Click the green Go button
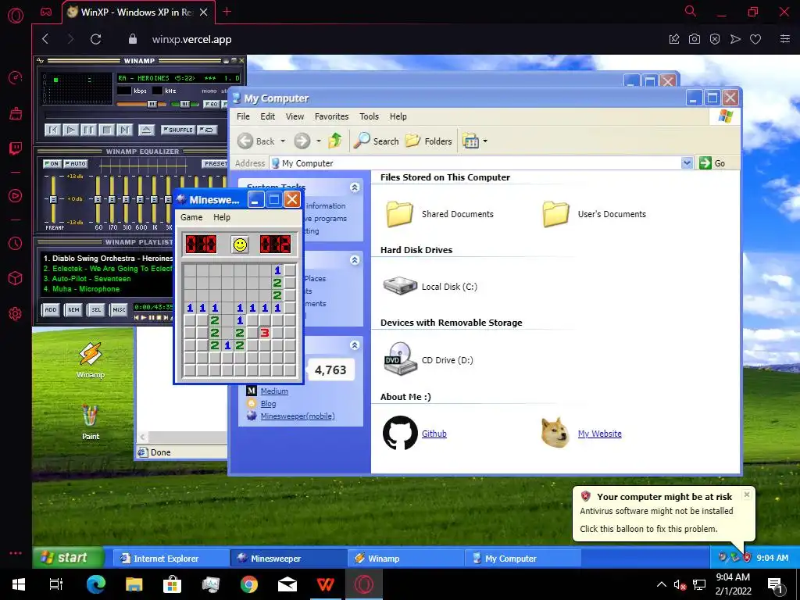The height and width of the screenshot is (600, 800). [x=712, y=162]
